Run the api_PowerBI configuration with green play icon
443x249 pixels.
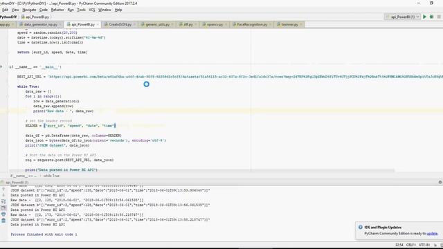click(424, 17)
